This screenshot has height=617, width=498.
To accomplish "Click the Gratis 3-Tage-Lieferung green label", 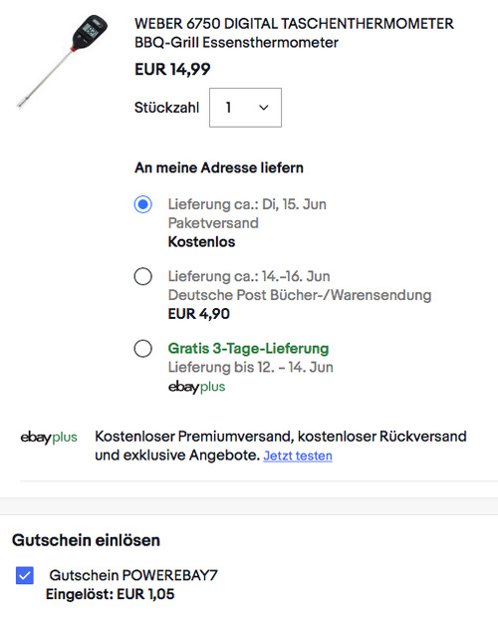I will point(248,348).
